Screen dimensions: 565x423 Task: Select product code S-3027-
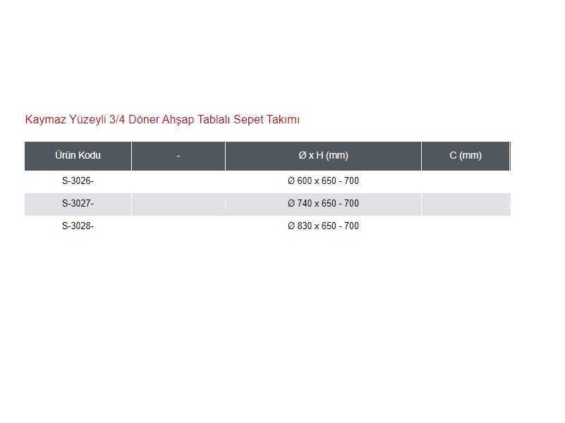click(x=78, y=204)
